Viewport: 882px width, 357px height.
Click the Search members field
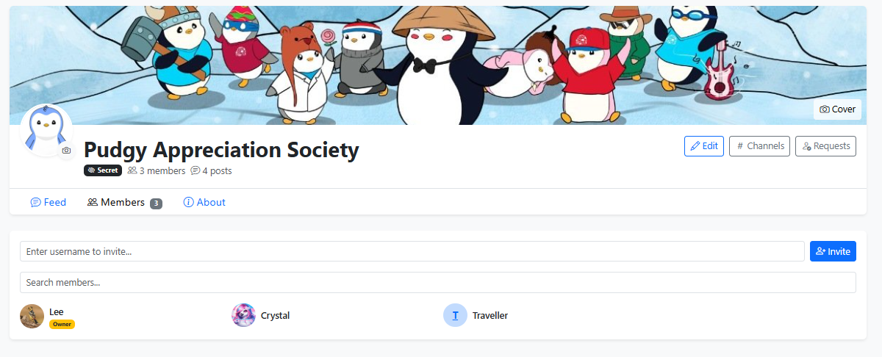pos(438,282)
